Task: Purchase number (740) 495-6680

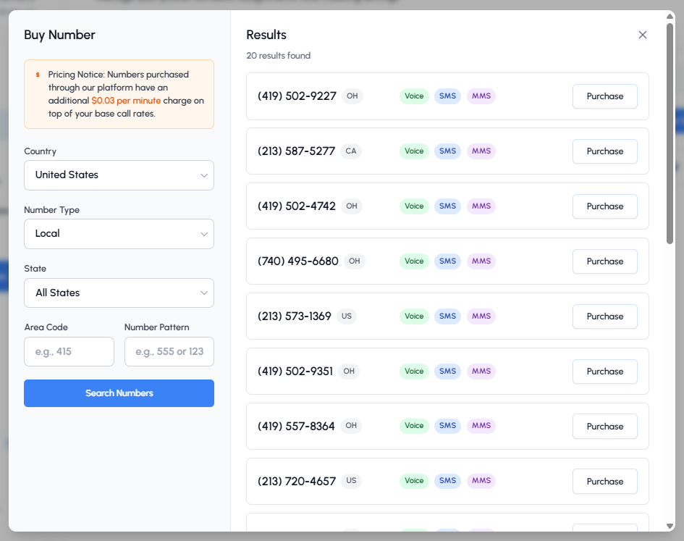Action: (x=604, y=261)
